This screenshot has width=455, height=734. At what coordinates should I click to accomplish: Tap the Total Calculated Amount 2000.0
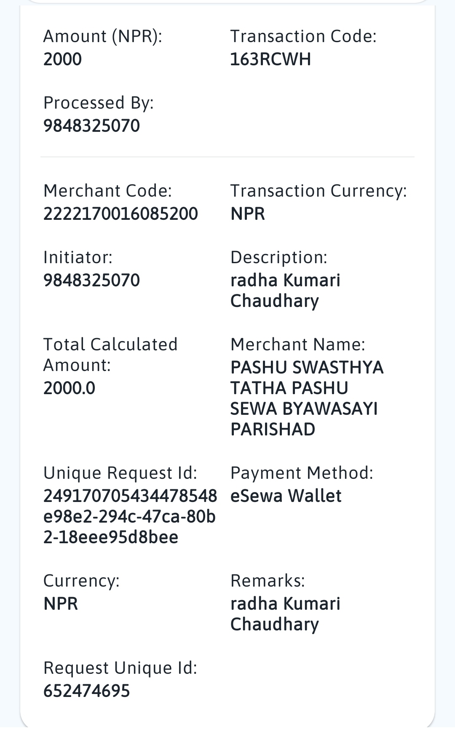click(x=69, y=388)
